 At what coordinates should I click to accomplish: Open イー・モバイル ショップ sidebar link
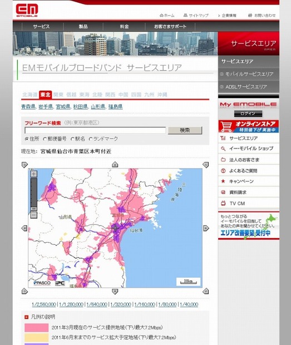[x=249, y=149]
